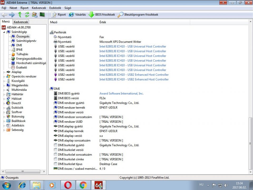253x190 pixels.
Task: Open the user management toolbar icon
Action: coord(35,15)
